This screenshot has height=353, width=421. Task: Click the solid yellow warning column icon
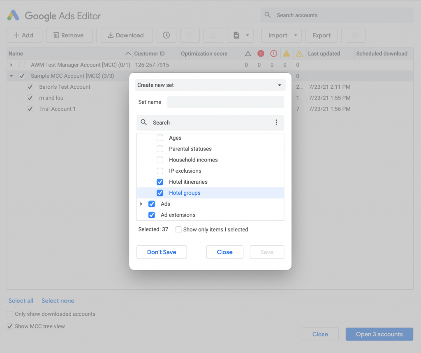(287, 54)
